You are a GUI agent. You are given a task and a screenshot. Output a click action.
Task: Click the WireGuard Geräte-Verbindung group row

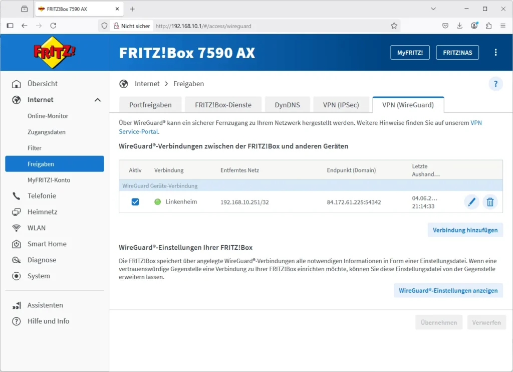(311, 185)
